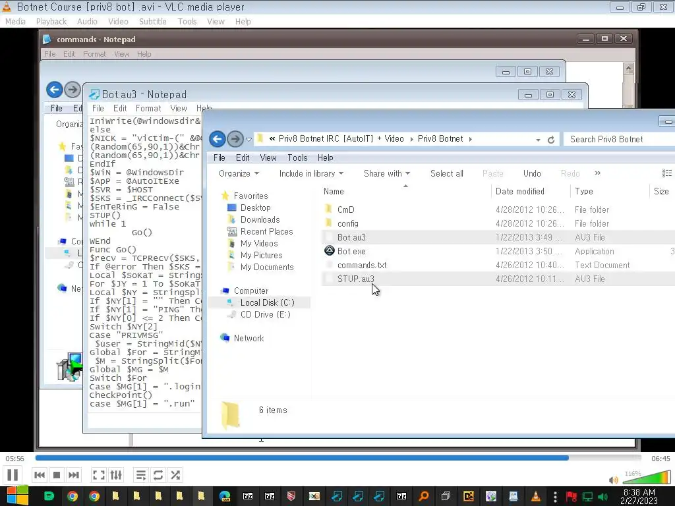Toggle shuffle/random playback in VLC

point(175,475)
